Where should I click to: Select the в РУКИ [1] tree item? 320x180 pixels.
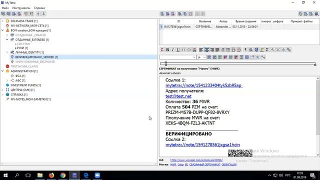pyautogui.click(x=21, y=48)
